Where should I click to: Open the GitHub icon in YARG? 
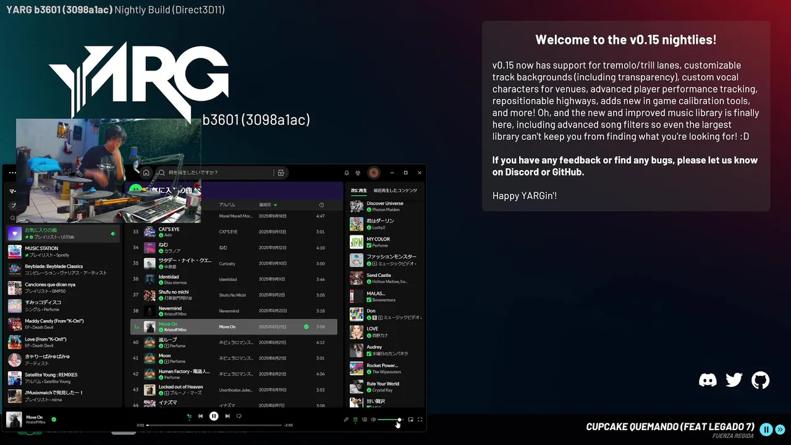click(761, 380)
